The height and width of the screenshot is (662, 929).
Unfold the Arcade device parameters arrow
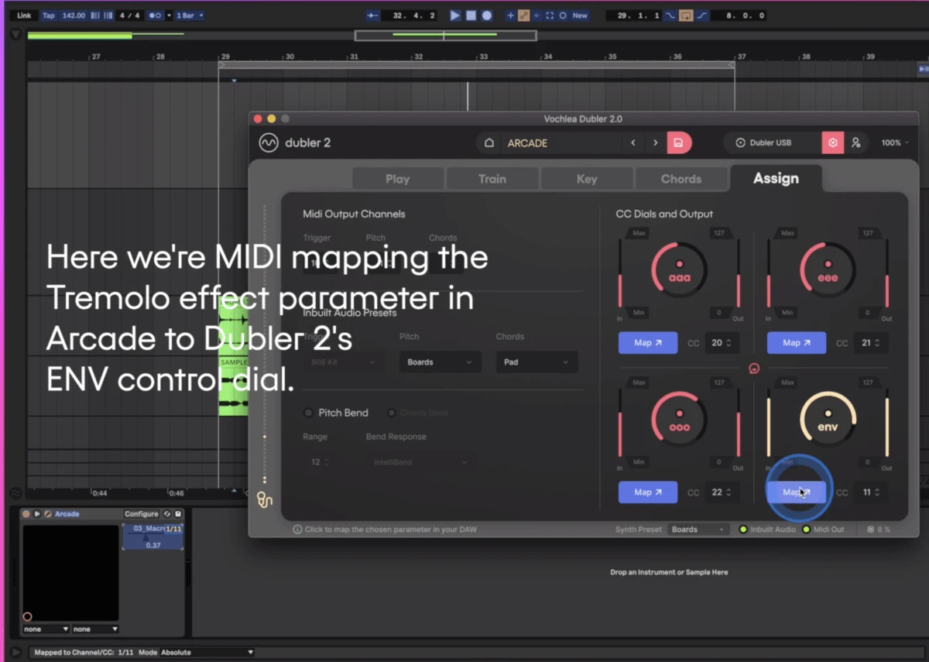pyautogui.click(x=36, y=514)
